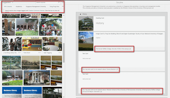170x98 pixels.
Task: Select the Singapore Management University tag
Action: tap(36, 6)
